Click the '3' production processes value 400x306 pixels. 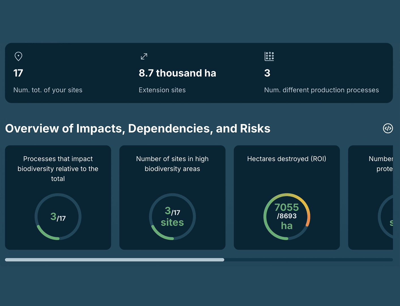[x=267, y=73]
